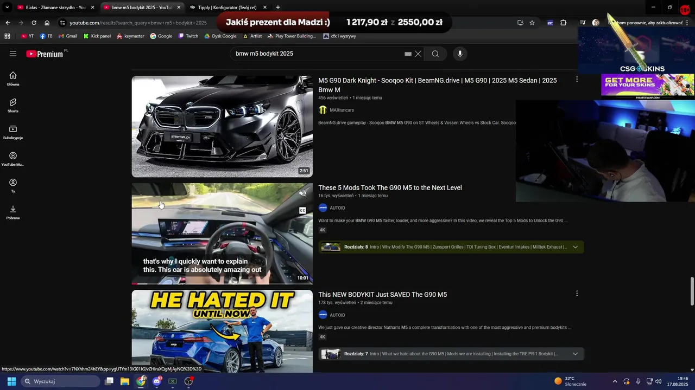The image size is (695, 390).
Task: Open Task View on the taskbar
Action: 109,381
